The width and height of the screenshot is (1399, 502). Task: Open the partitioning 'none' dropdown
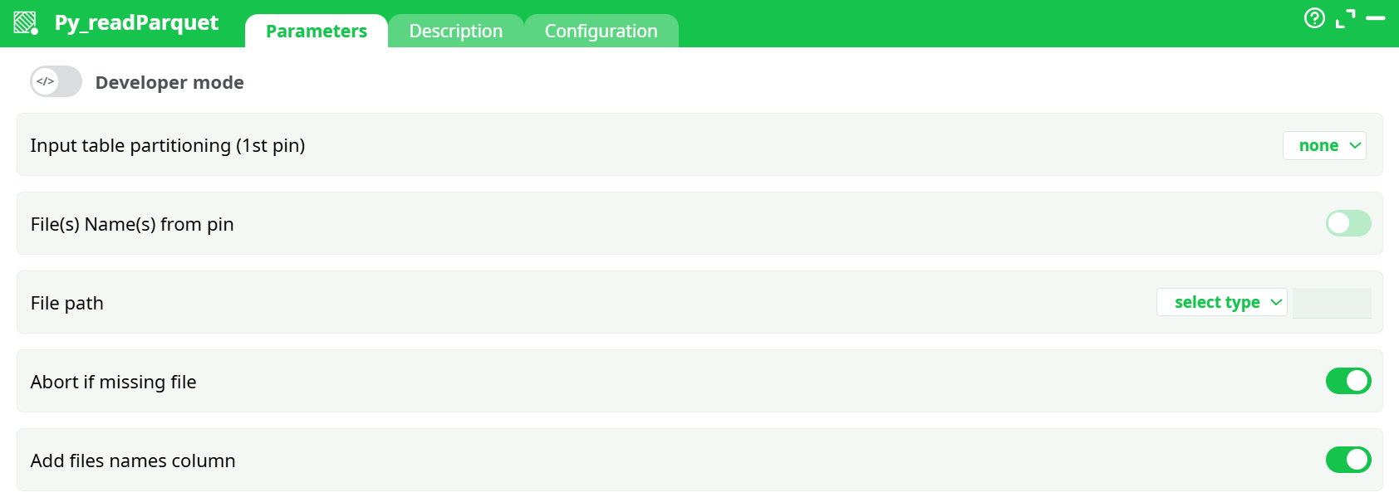coord(1324,145)
